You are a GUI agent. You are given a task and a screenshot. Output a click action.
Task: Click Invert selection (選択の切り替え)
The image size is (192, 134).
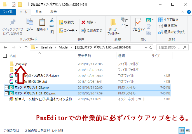172,32
